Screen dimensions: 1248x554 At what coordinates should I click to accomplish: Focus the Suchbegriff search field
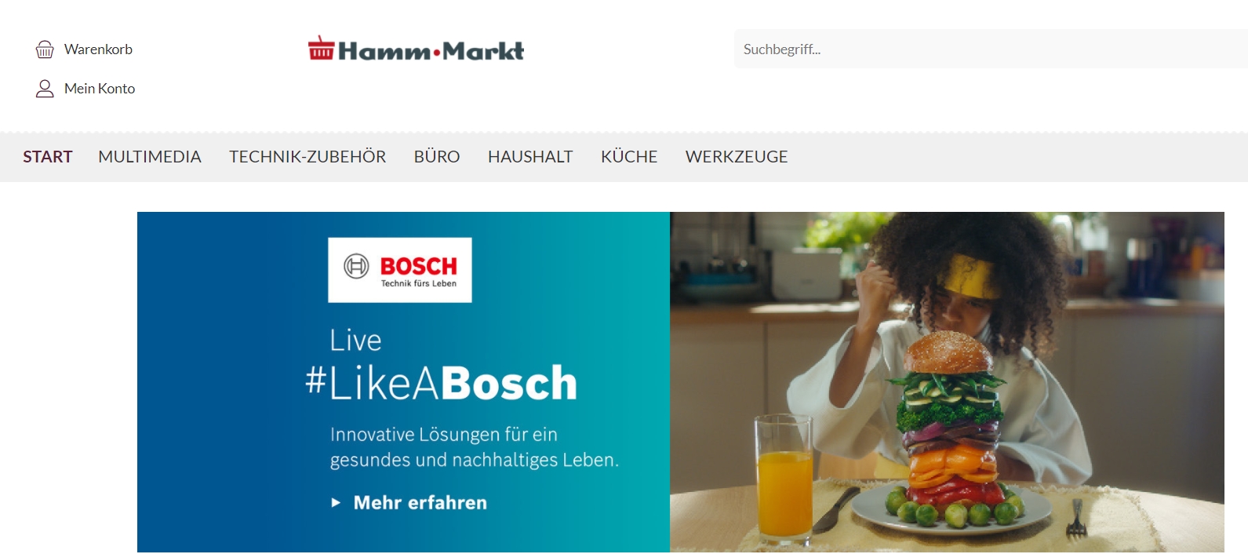click(991, 49)
